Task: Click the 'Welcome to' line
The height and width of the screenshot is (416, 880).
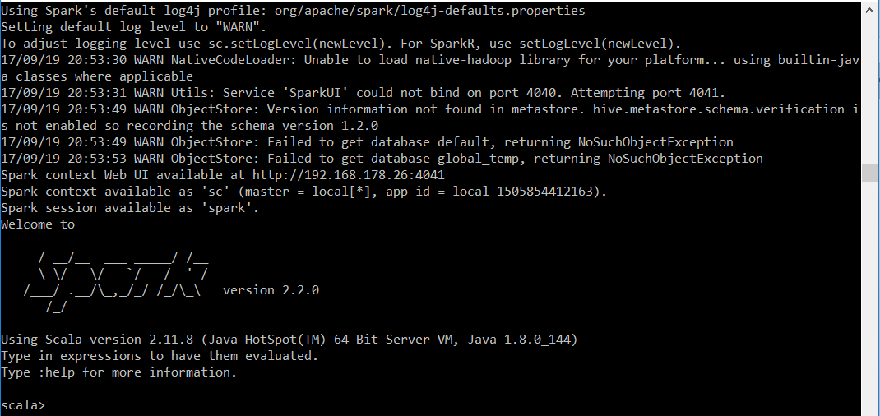Action: point(38,224)
